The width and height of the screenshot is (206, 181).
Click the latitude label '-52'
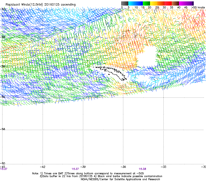(3, 37)
